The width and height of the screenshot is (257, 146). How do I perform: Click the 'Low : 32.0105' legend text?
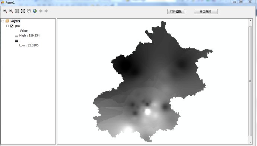pyautogui.click(x=29, y=45)
